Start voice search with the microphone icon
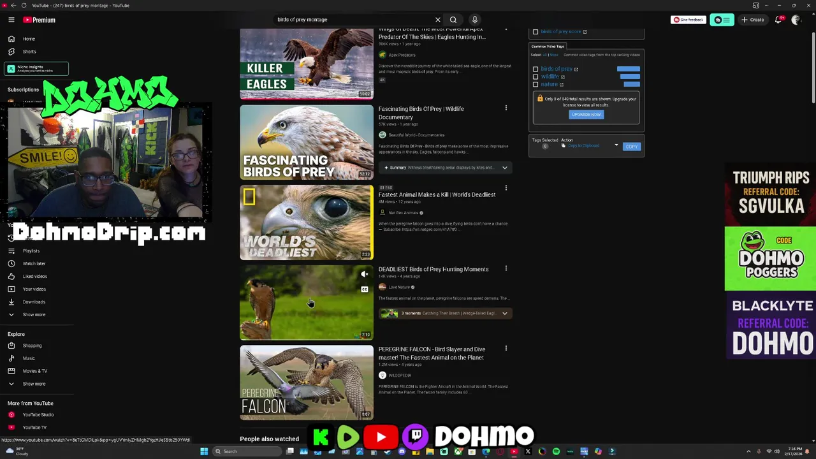816x459 pixels. coord(474,20)
